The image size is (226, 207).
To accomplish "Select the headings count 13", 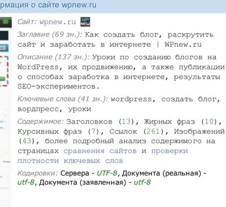I will (126, 122).
